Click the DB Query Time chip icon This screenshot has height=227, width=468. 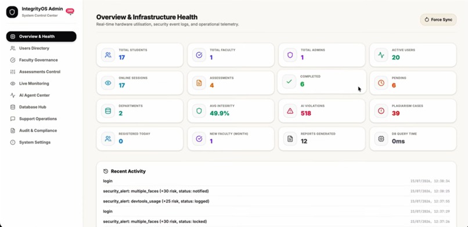tap(381, 139)
